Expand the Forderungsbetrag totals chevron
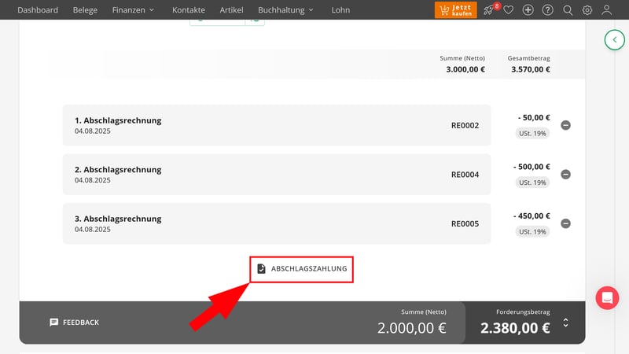629x354 pixels. [x=565, y=323]
